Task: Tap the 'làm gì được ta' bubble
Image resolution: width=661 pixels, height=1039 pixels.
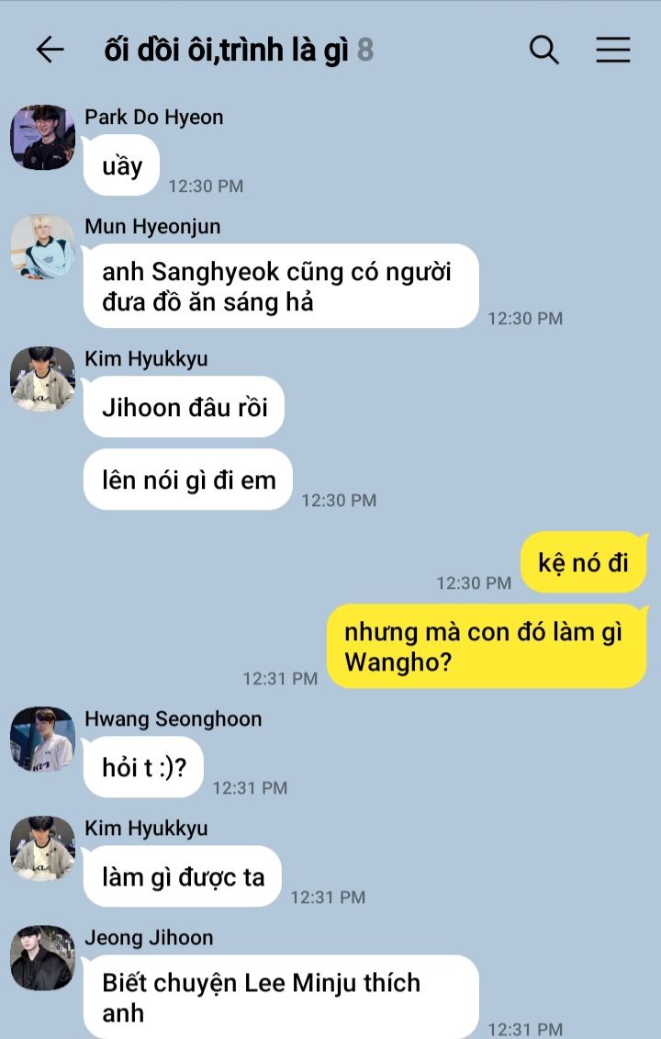Action: coord(183,876)
